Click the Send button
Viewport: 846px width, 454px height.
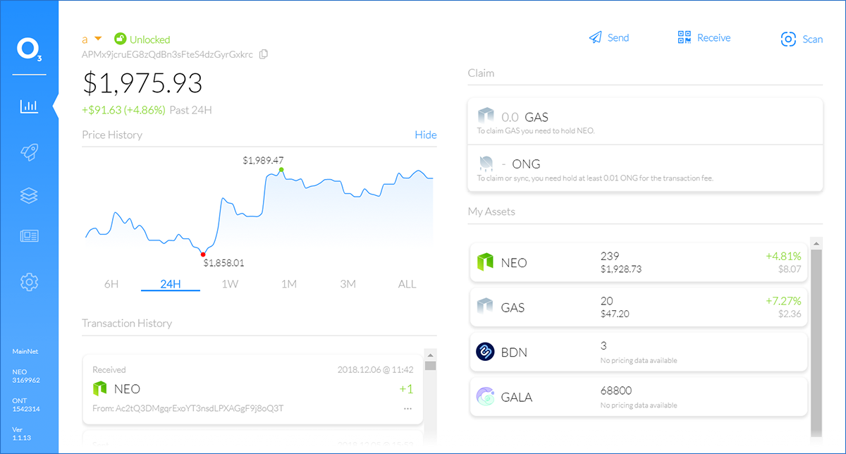(x=608, y=37)
